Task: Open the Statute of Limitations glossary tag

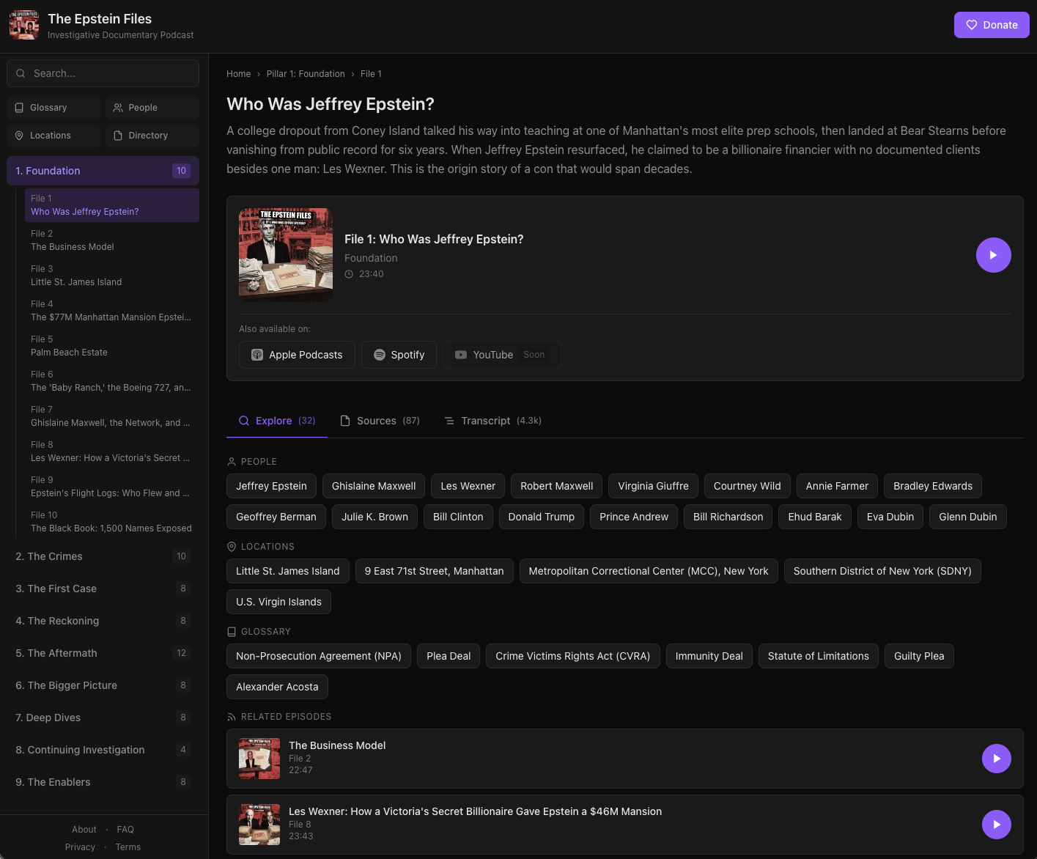Action: tap(818, 656)
